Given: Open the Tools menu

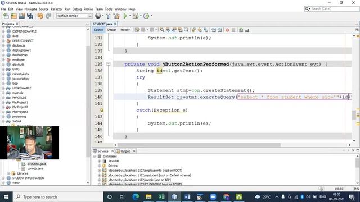Looking at the screenshot, I should (x=109, y=9).
